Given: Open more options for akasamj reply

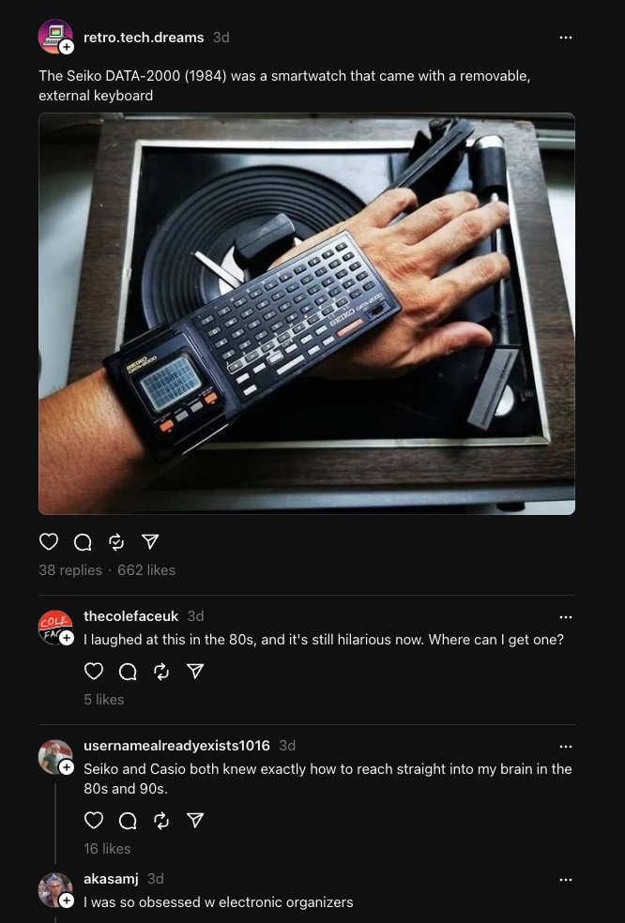Looking at the screenshot, I should point(566,880).
